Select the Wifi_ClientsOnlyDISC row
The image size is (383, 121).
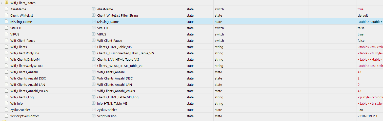point(25,53)
